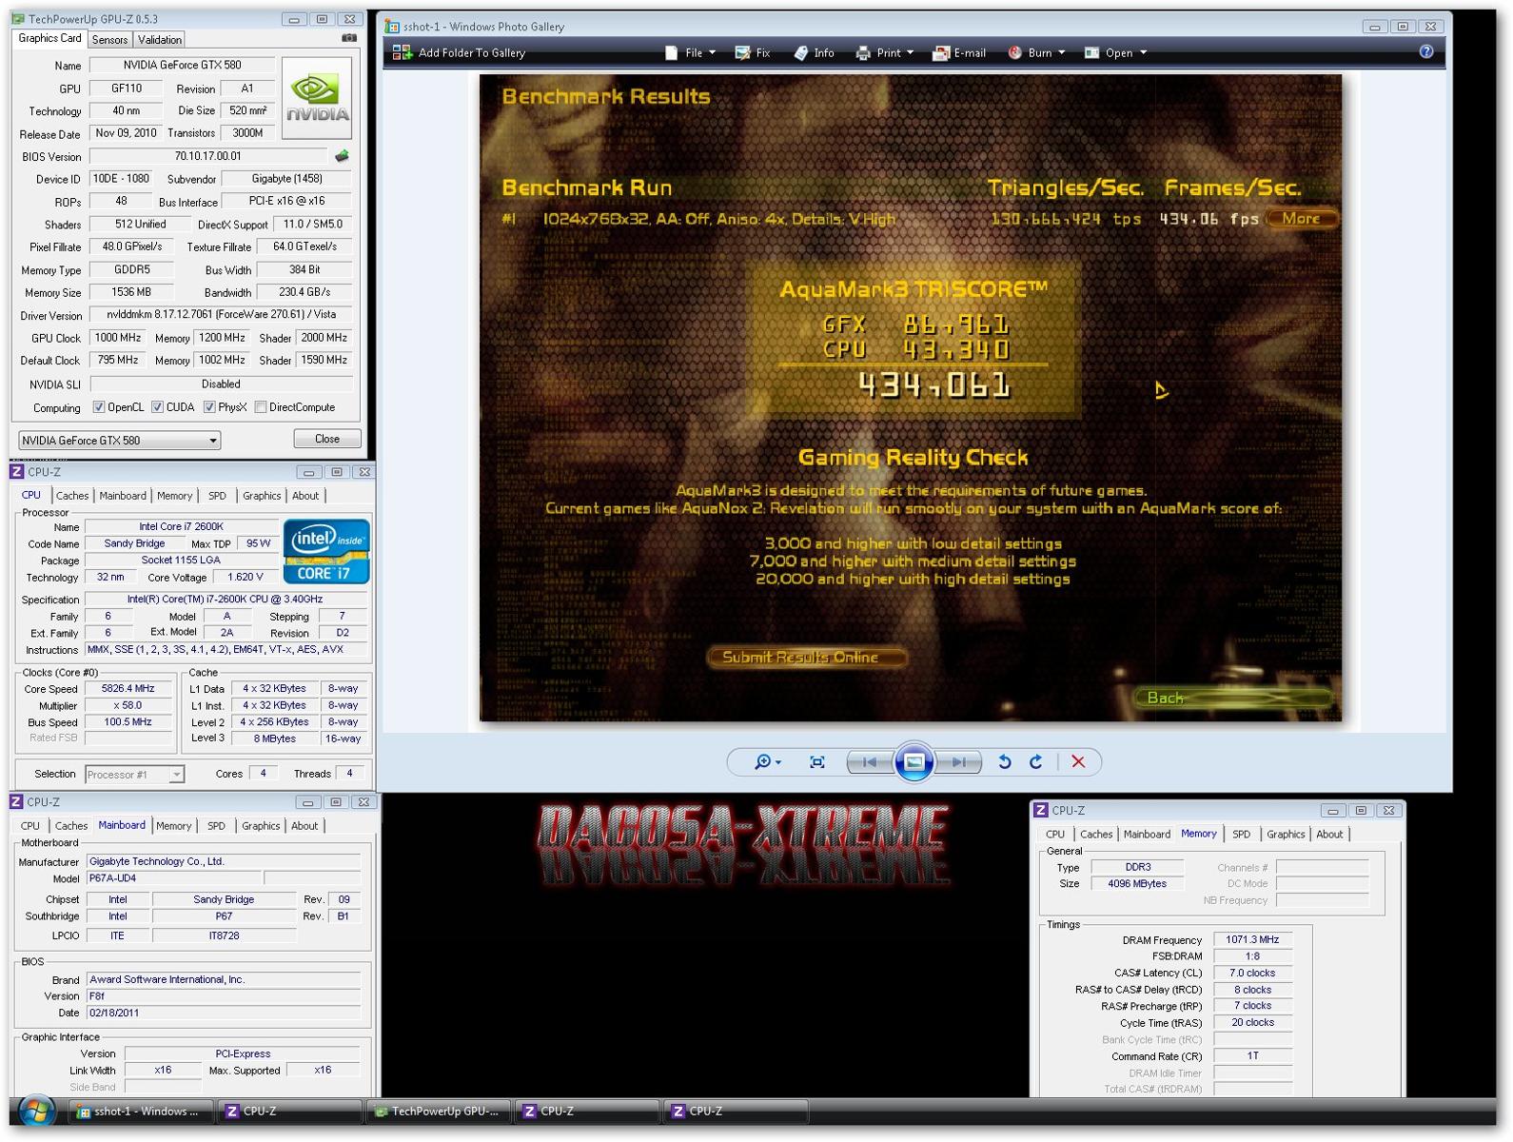Open the Processor #1 selection dropdown
Screen dimensions: 1513x1142
tap(134, 775)
